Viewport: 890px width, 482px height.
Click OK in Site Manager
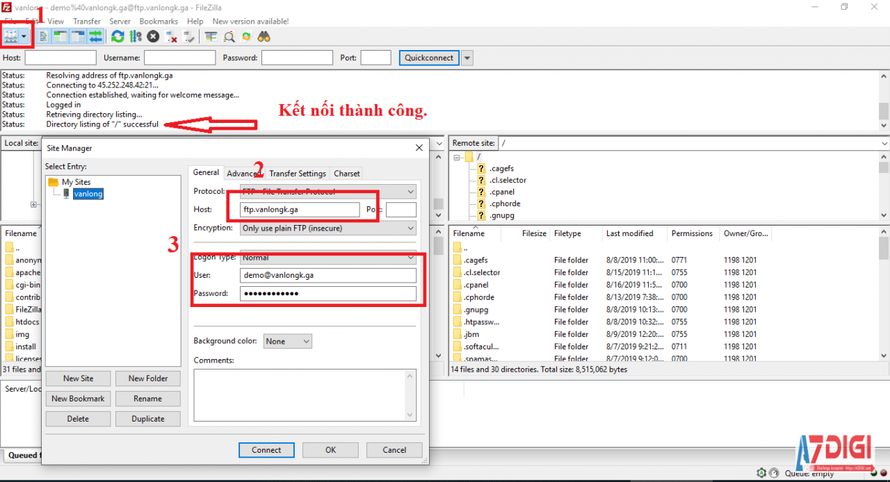pos(330,450)
